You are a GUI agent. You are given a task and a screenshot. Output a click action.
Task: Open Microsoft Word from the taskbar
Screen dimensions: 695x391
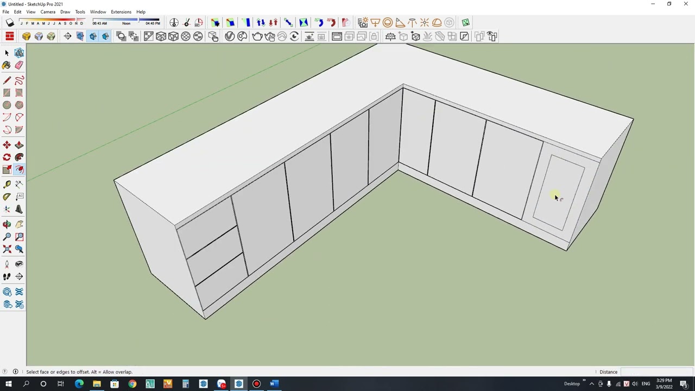click(x=274, y=384)
